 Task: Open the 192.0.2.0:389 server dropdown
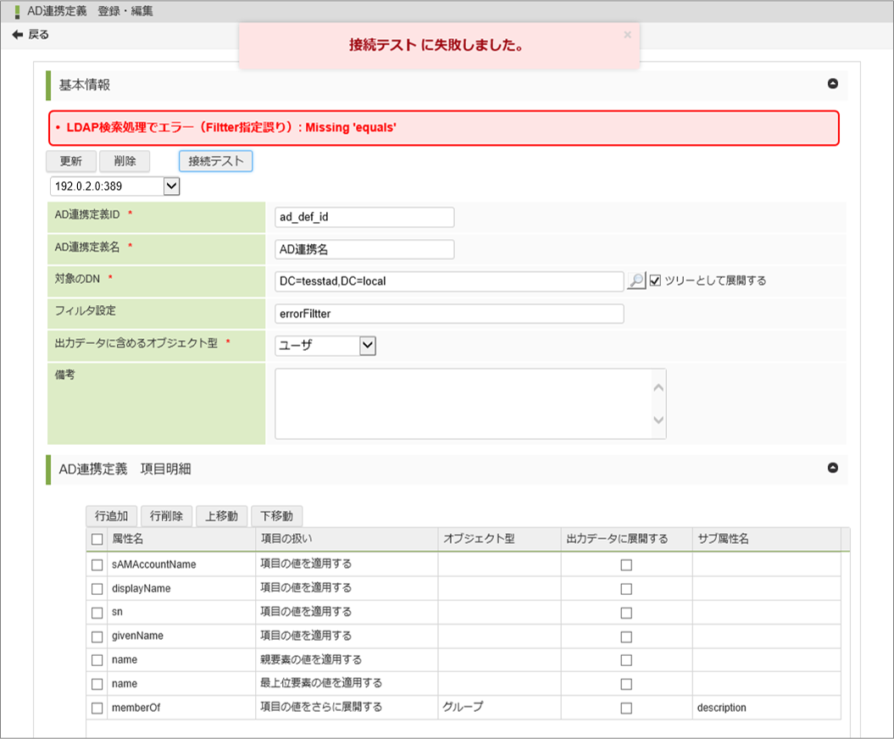(170, 186)
